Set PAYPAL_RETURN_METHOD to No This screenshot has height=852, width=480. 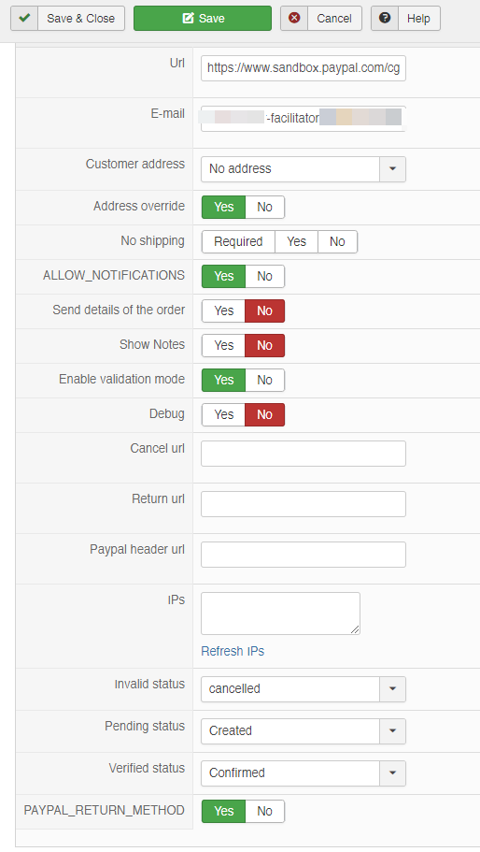coord(264,811)
